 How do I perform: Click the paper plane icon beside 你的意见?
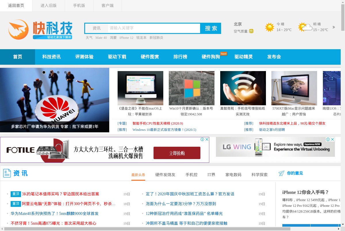(281, 173)
